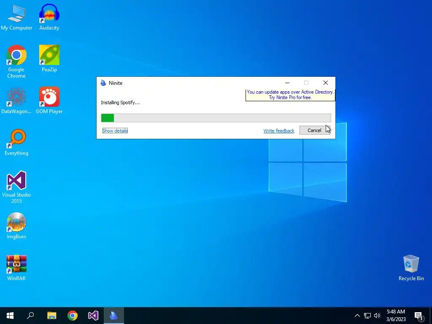This screenshot has height=324, width=432.
Task: Show hidden system tray icons
Action: point(357,316)
